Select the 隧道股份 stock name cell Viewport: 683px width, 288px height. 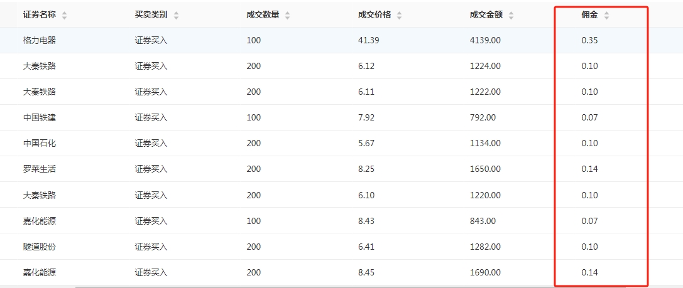click(x=40, y=247)
